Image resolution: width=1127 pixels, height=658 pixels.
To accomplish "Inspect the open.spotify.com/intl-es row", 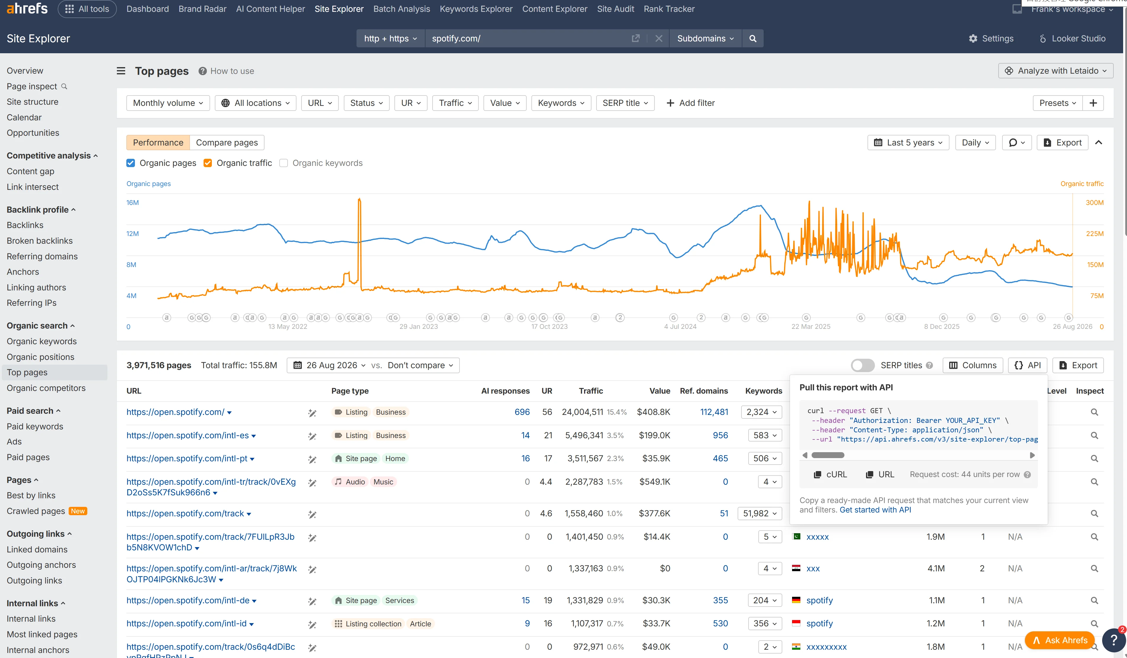I will [1094, 435].
